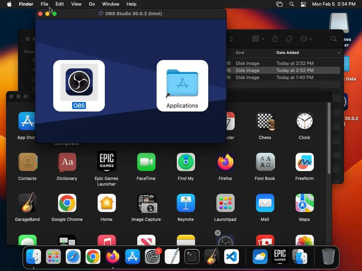The image size is (362, 271).
Task: Open the Find My app icon
Action: tap(186, 162)
